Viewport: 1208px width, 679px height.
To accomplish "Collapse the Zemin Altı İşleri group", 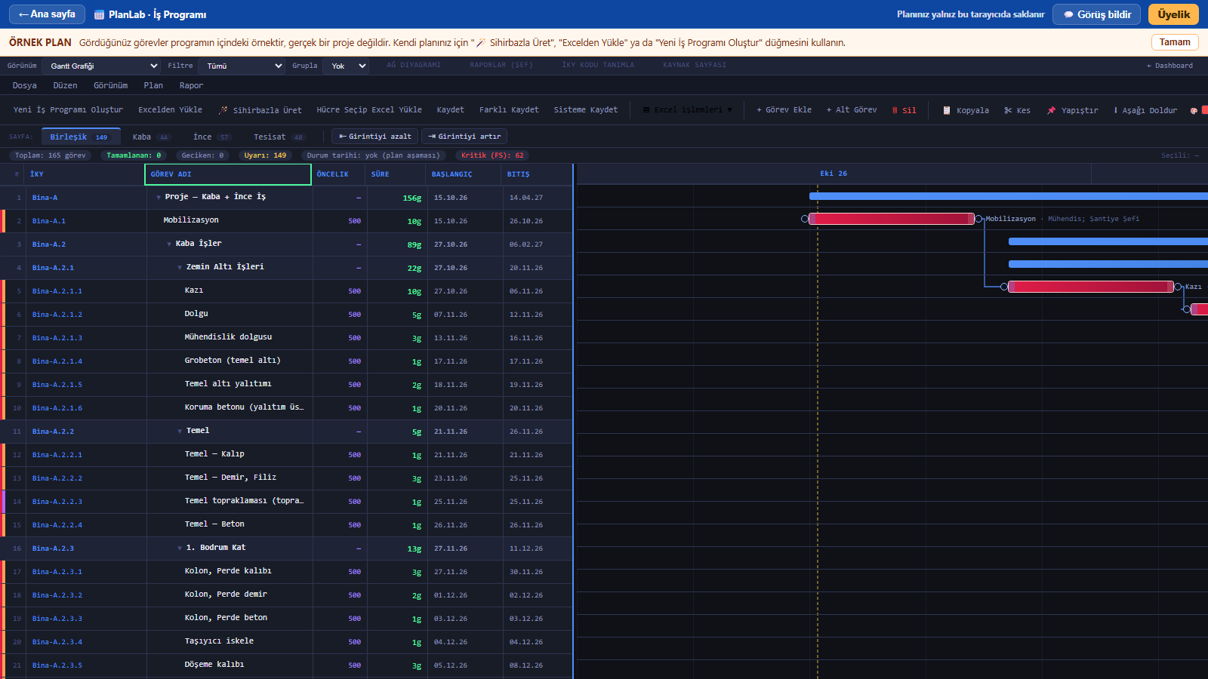I will (x=180, y=268).
